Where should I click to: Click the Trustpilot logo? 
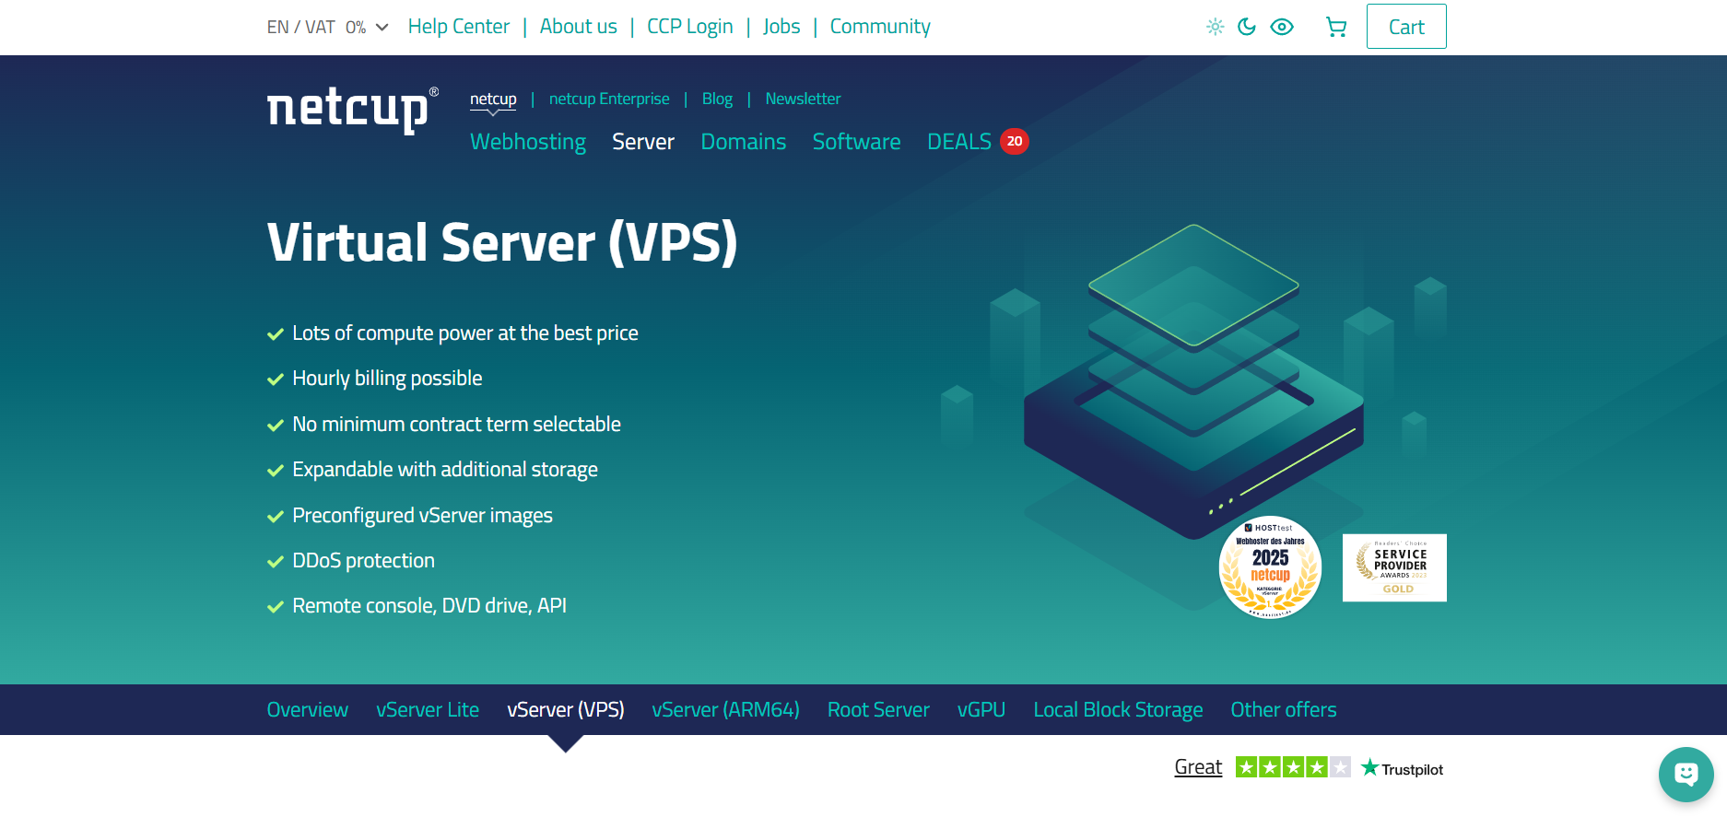1403,768
